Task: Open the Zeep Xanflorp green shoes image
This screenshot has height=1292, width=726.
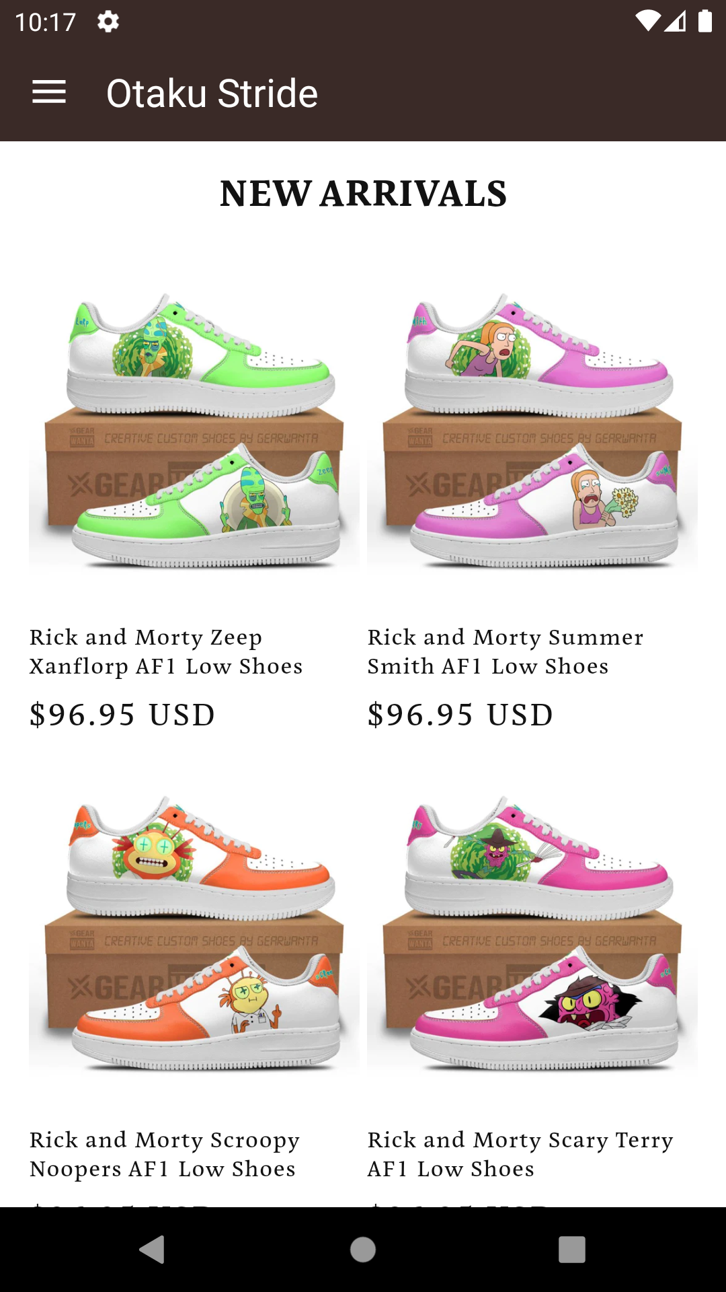Action: (194, 430)
